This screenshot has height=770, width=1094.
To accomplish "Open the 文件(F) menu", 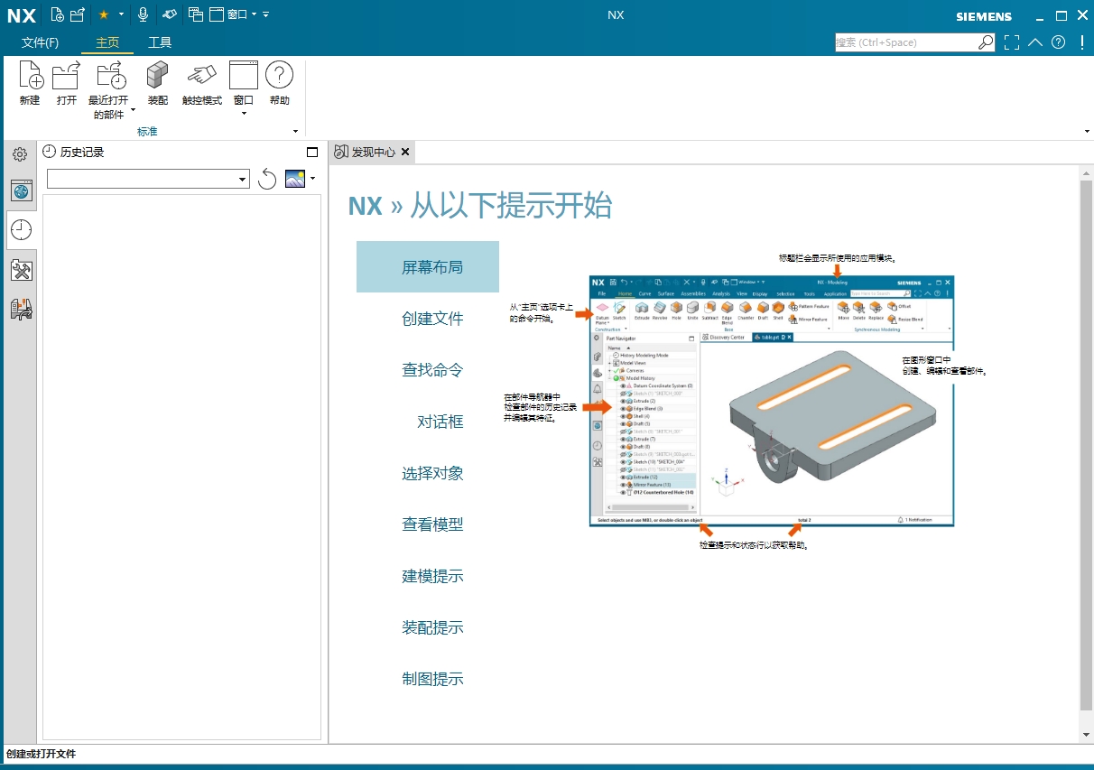I will (40, 42).
